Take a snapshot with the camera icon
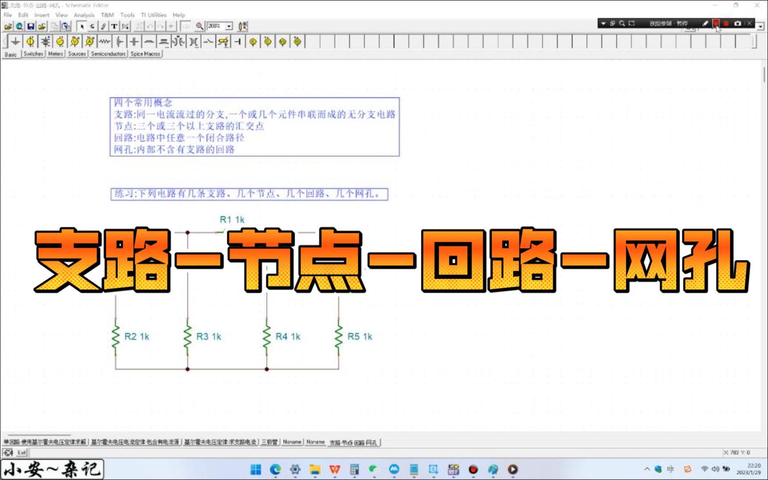Viewport: 768px width, 480px height. [738, 24]
